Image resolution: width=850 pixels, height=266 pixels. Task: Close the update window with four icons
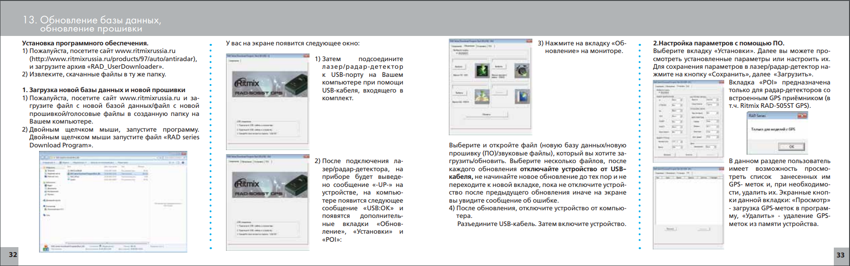(x=529, y=41)
